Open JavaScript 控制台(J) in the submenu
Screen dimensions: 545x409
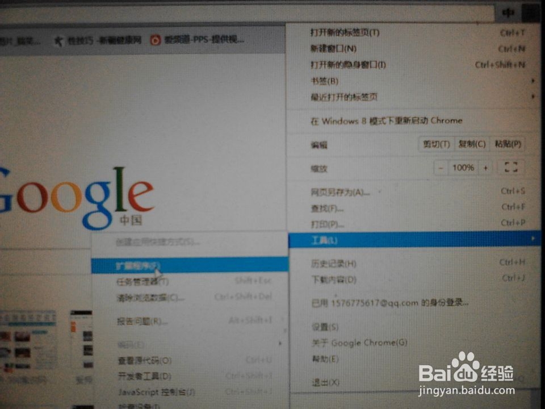[190, 391]
